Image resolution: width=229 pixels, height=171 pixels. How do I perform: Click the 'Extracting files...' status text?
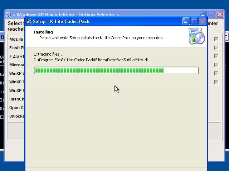(x=49, y=54)
